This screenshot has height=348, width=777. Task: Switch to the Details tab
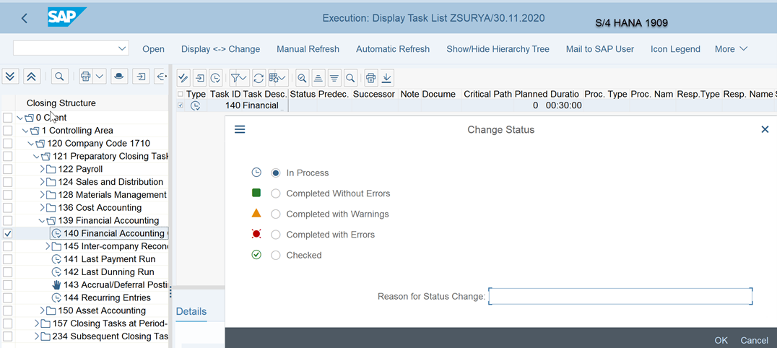point(191,311)
